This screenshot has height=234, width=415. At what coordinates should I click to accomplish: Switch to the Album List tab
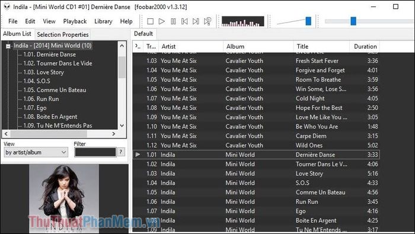[x=17, y=34]
